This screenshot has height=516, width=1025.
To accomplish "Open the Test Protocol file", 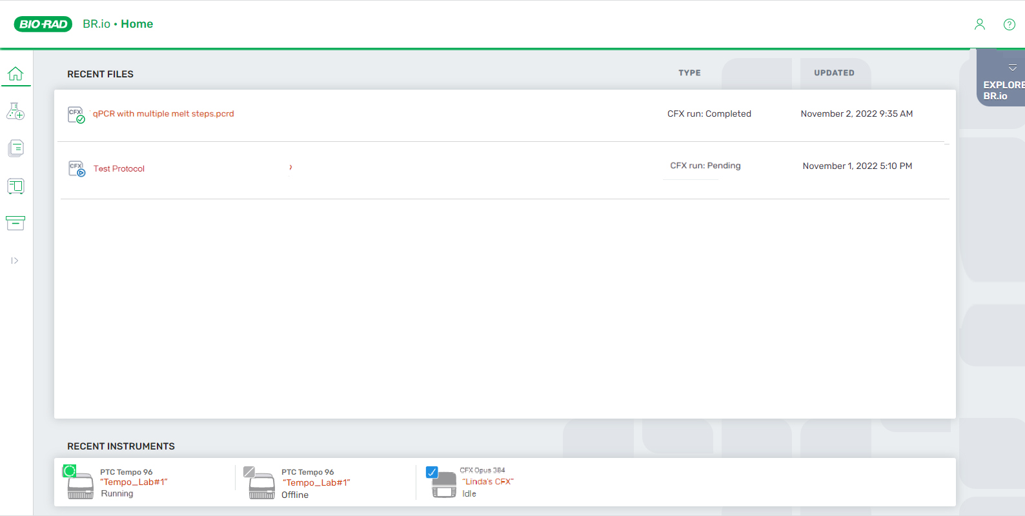I will click(119, 168).
